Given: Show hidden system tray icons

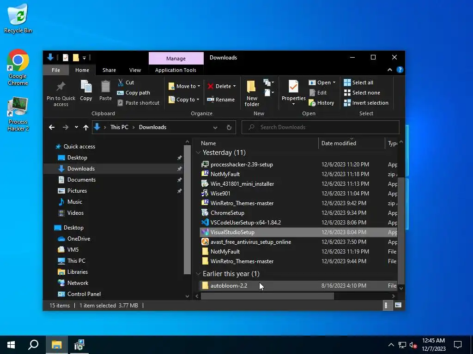Looking at the screenshot, I should [391, 345].
